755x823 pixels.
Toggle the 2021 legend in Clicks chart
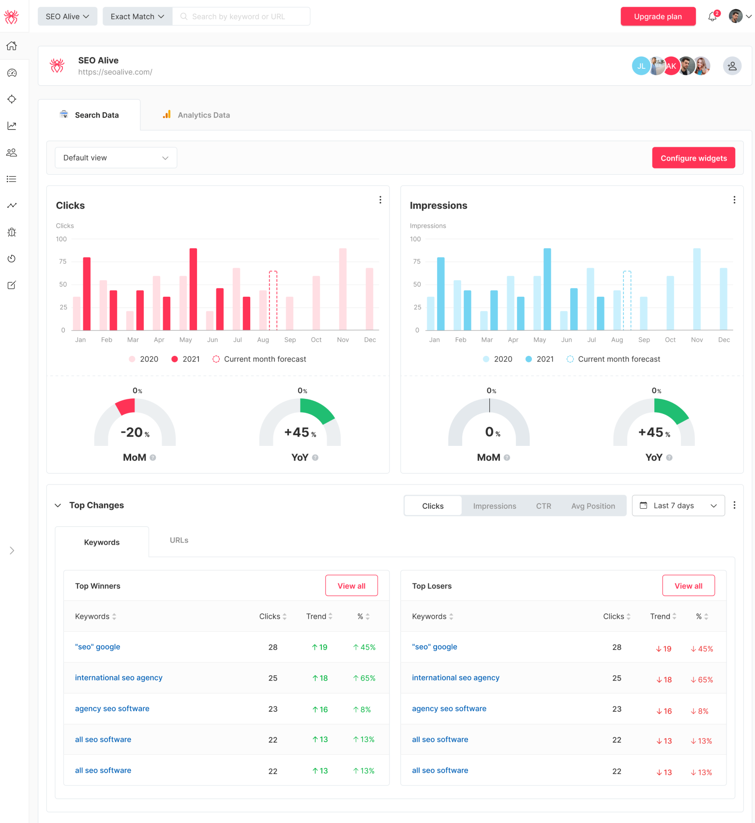185,359
